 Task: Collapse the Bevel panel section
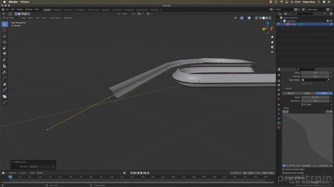(x=285, y=88)
